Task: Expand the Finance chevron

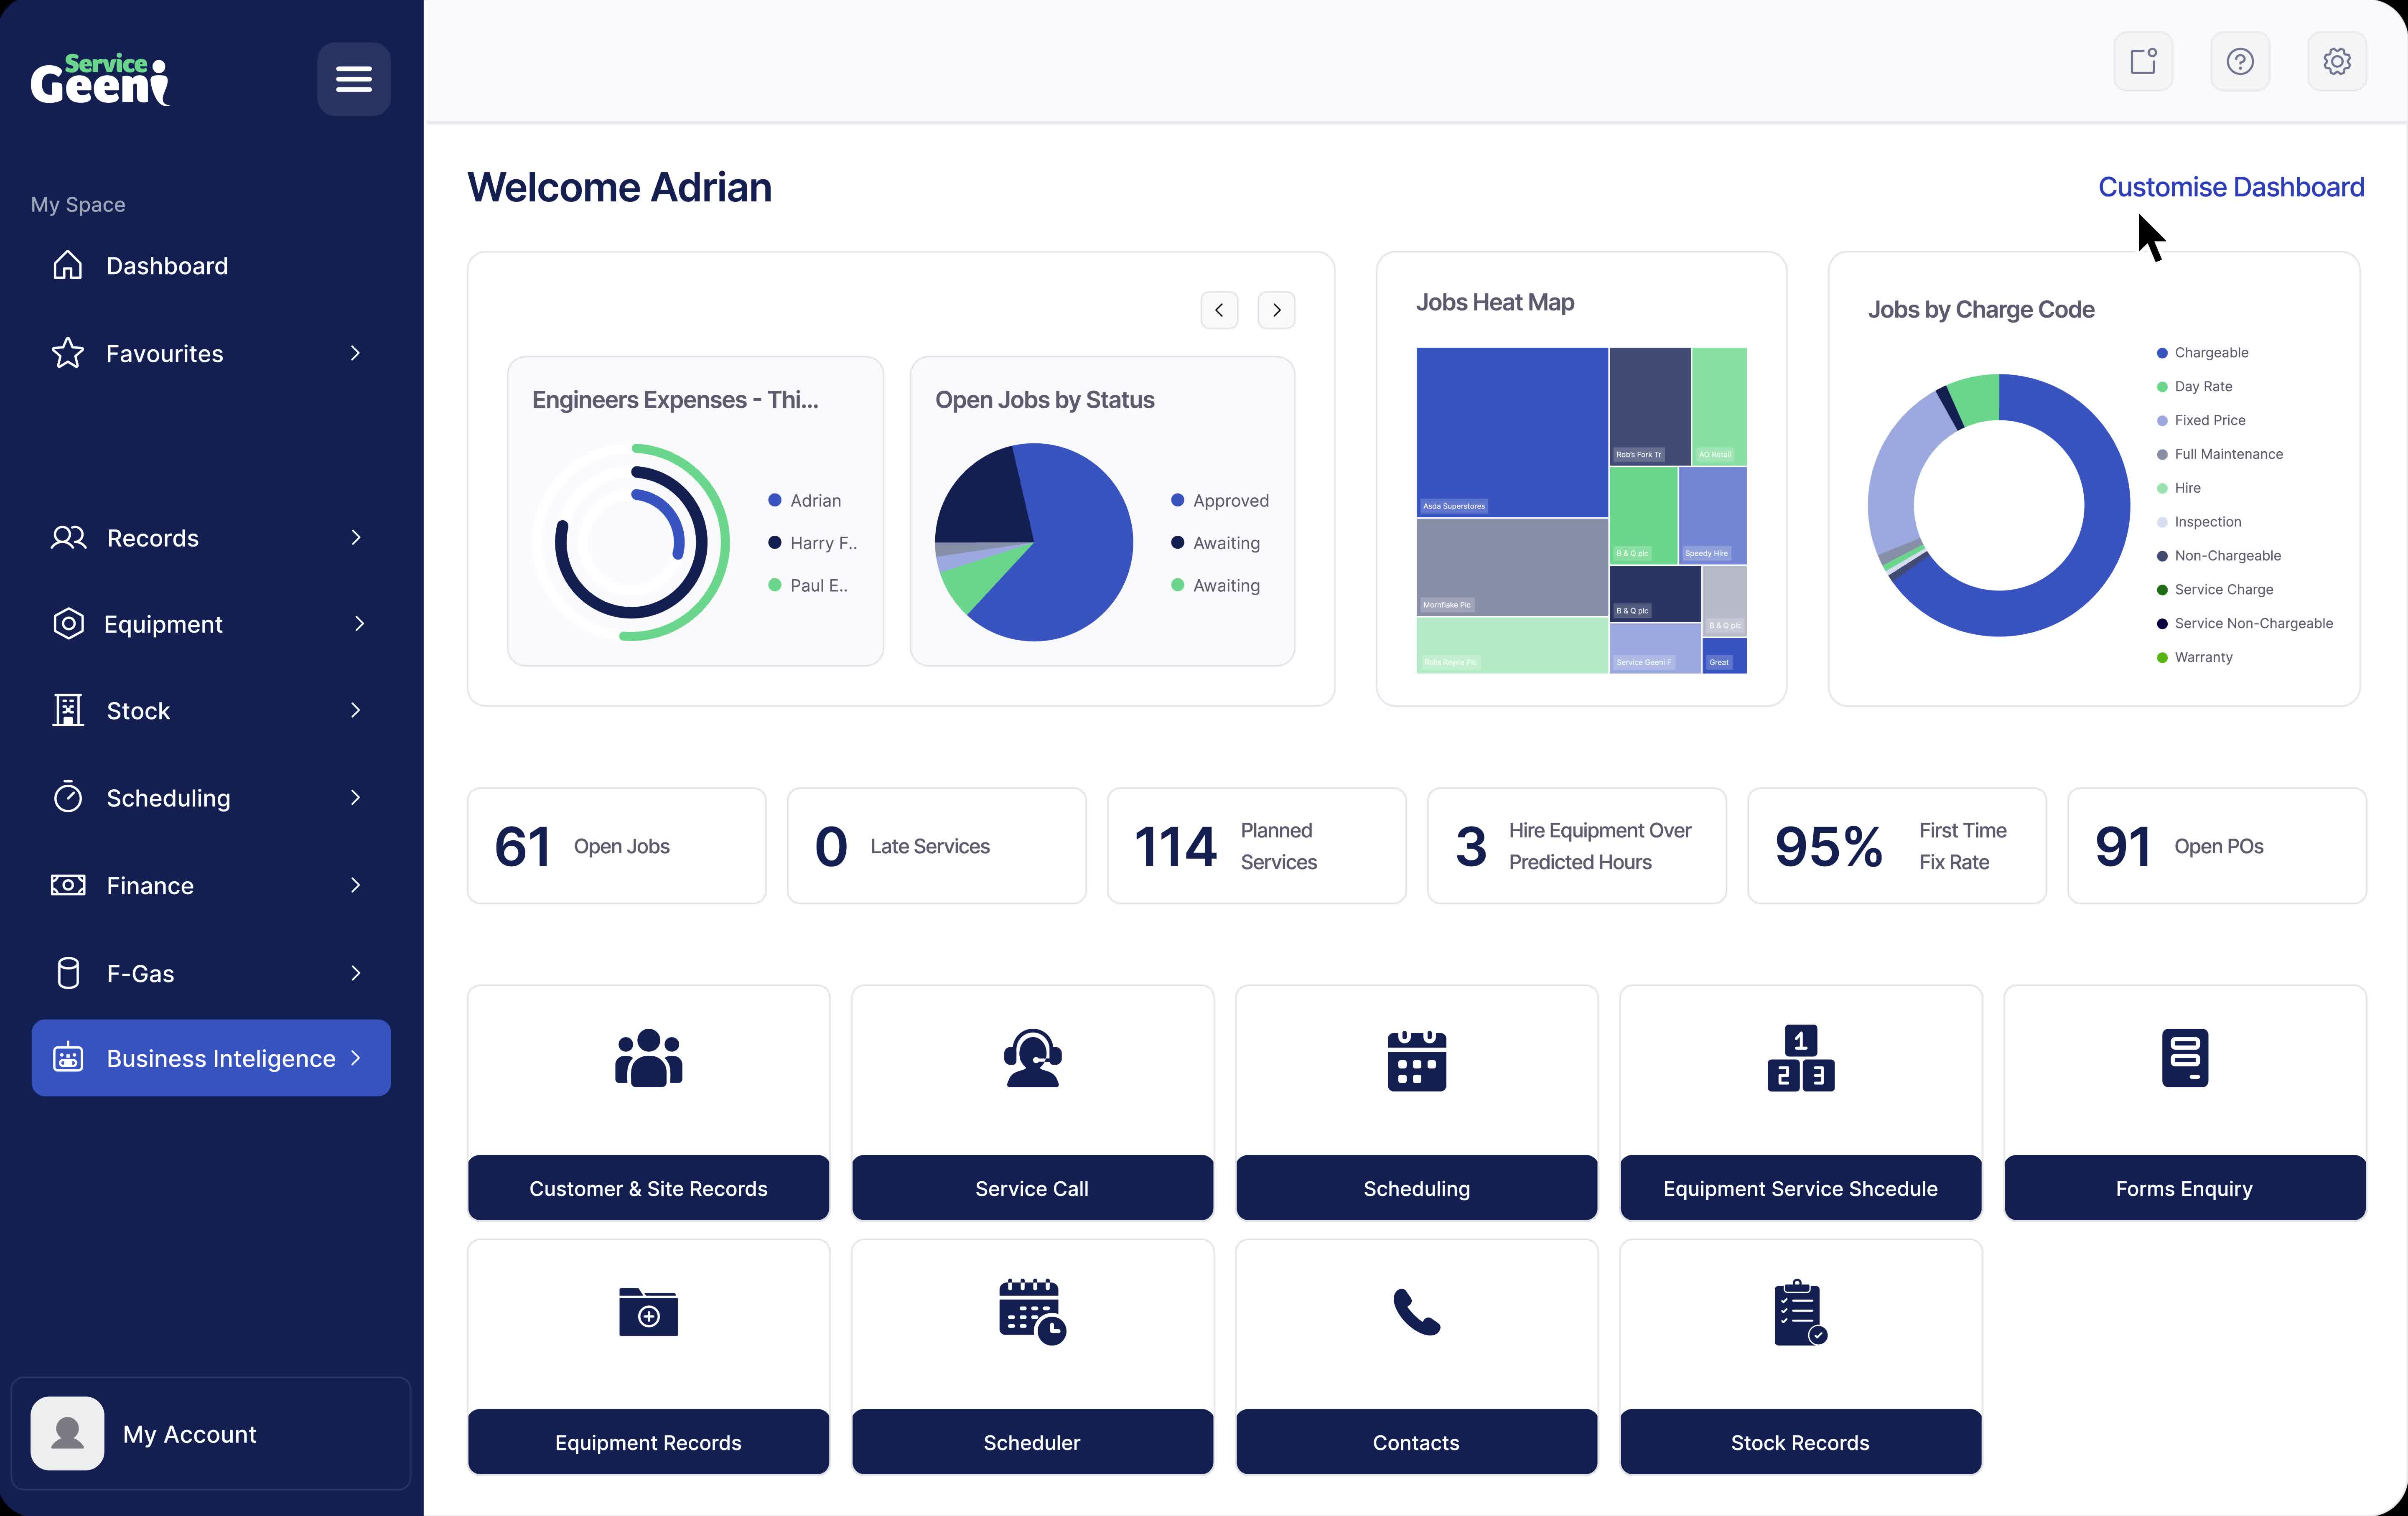Action: [x=355, y=885]
